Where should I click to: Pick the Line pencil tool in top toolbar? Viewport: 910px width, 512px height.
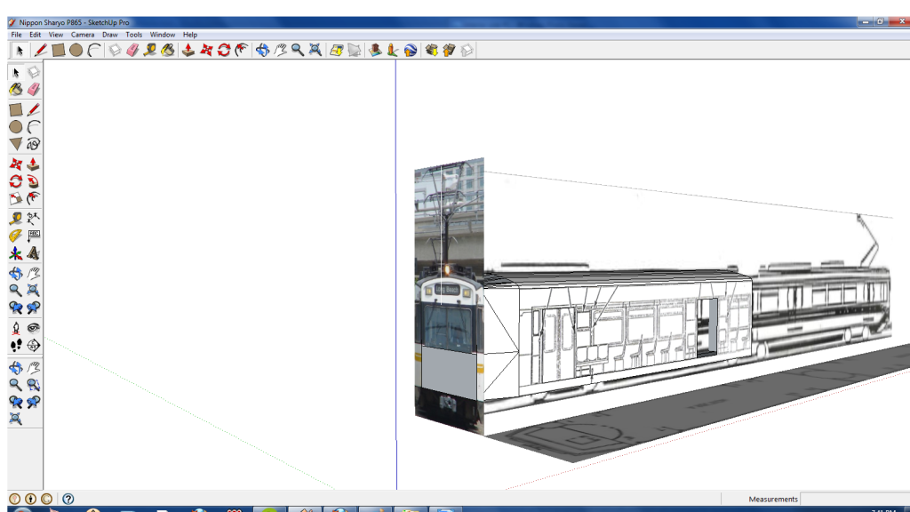coord(40,51)
